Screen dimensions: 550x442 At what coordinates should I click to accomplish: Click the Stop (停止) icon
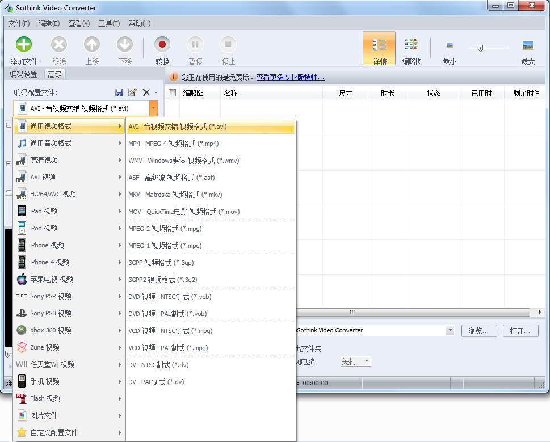(228, 44)
